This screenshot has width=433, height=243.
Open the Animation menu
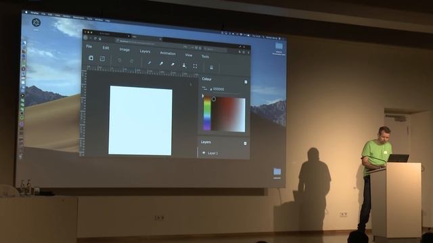coord(168,53)
